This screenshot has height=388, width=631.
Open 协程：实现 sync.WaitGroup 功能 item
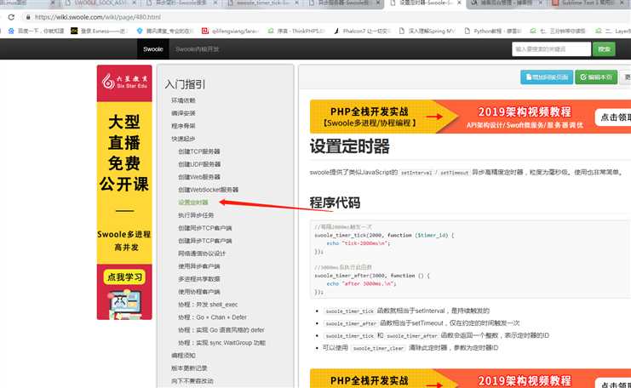pyautogui.click(x=222, y=343)
